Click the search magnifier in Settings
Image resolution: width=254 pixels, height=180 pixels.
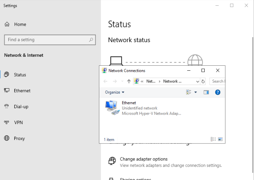point(91,40)
